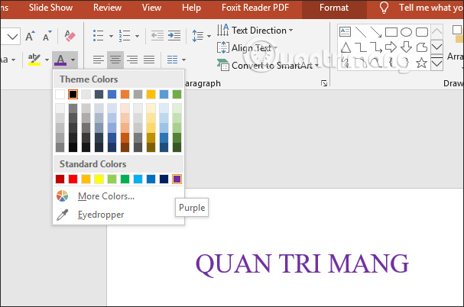The image size is (464, 307).
Task: Switch to the View tab
Action: point(151,8)
